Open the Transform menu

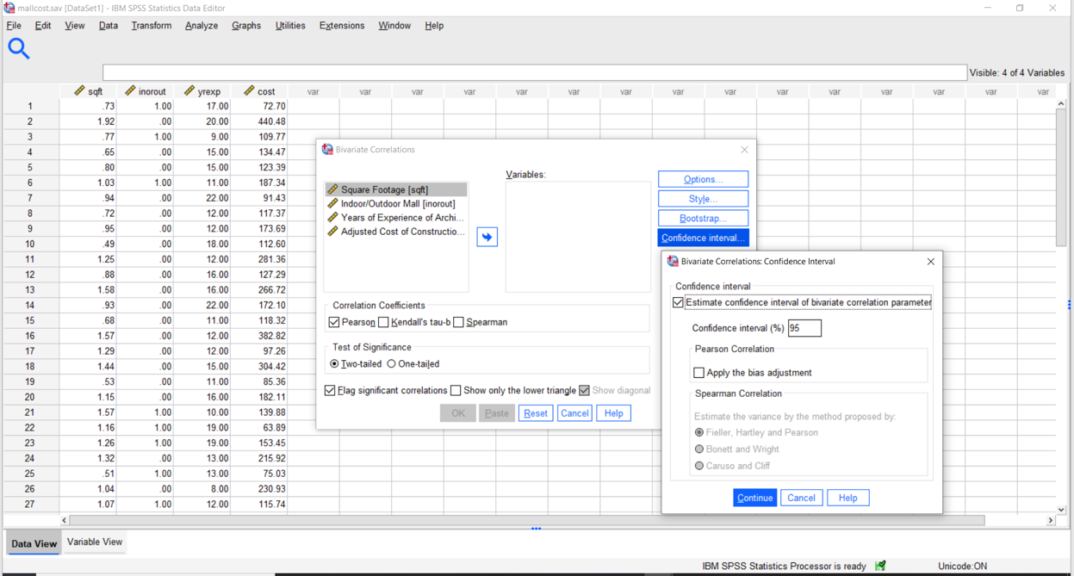coord(152,26)
